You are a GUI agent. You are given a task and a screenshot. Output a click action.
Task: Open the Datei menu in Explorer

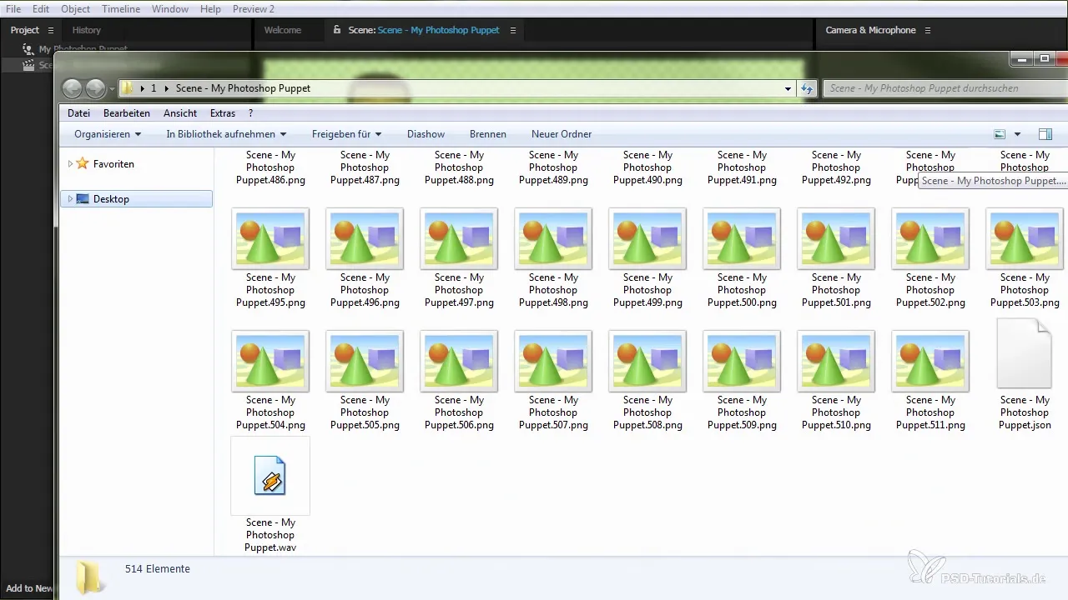pos(78,113)
